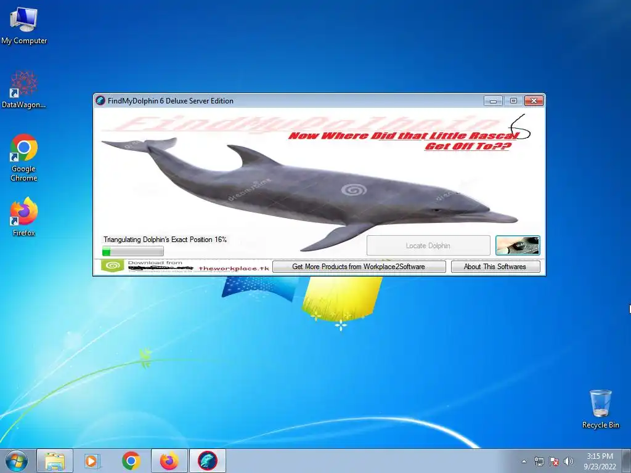Click the red 'Now Where Did that Little Rascal' slogan

click(404, 135)
